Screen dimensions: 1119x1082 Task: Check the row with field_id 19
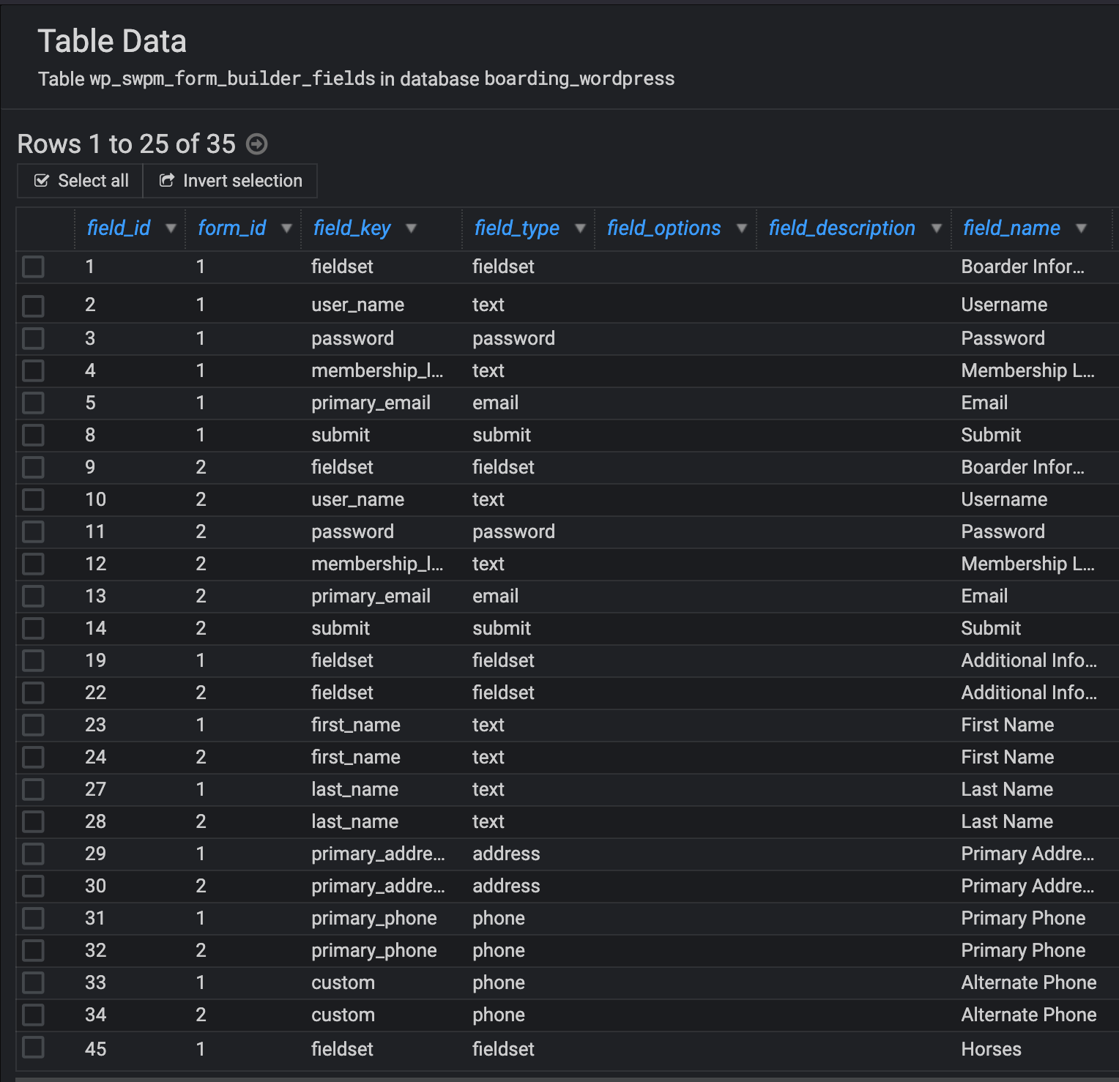(33, 660)
